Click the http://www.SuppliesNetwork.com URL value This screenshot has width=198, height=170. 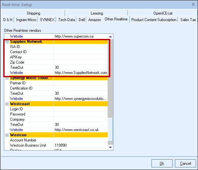click(x=81, y=73)
